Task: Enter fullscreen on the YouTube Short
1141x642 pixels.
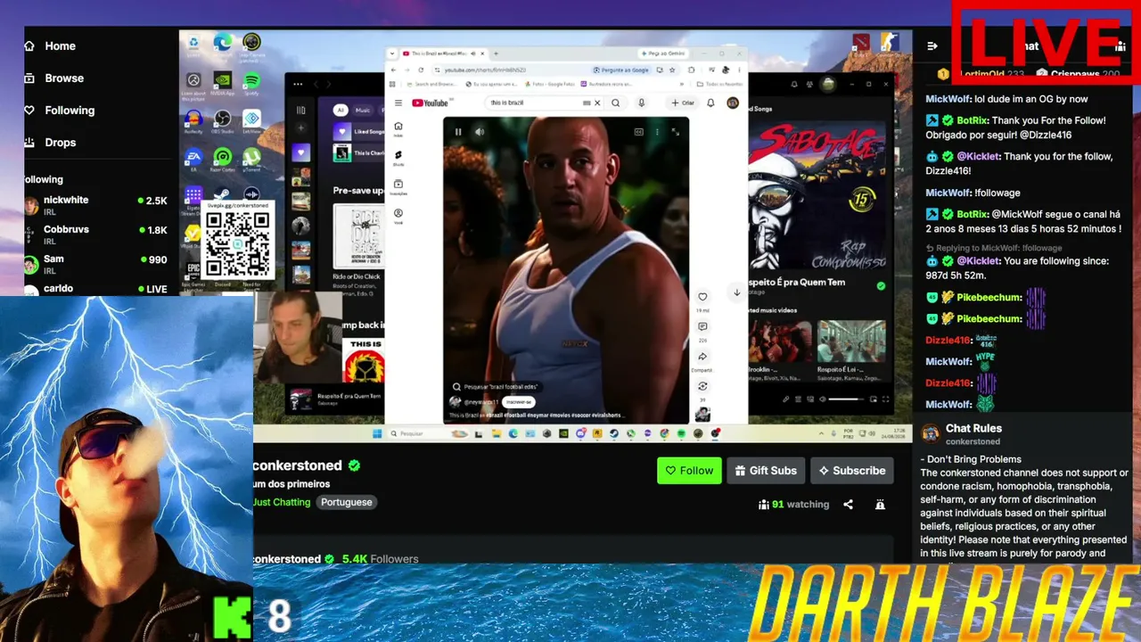Action: (675, 132)
